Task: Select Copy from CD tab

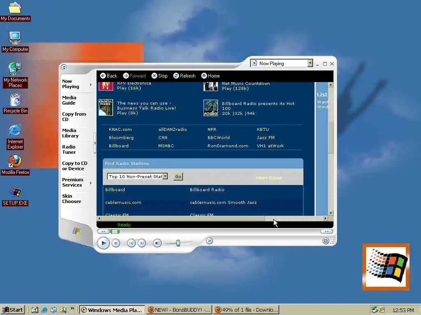Action: click(74, 116)
